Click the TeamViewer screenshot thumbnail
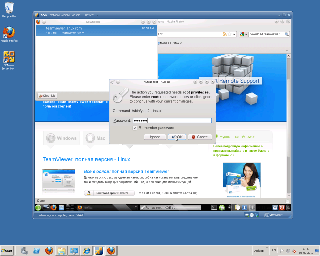This screenshot has height=256, width=320. [59, 182]
